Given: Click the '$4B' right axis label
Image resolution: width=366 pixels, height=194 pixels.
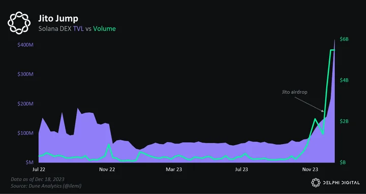Looking at the screenshot, I should point(344,80).
